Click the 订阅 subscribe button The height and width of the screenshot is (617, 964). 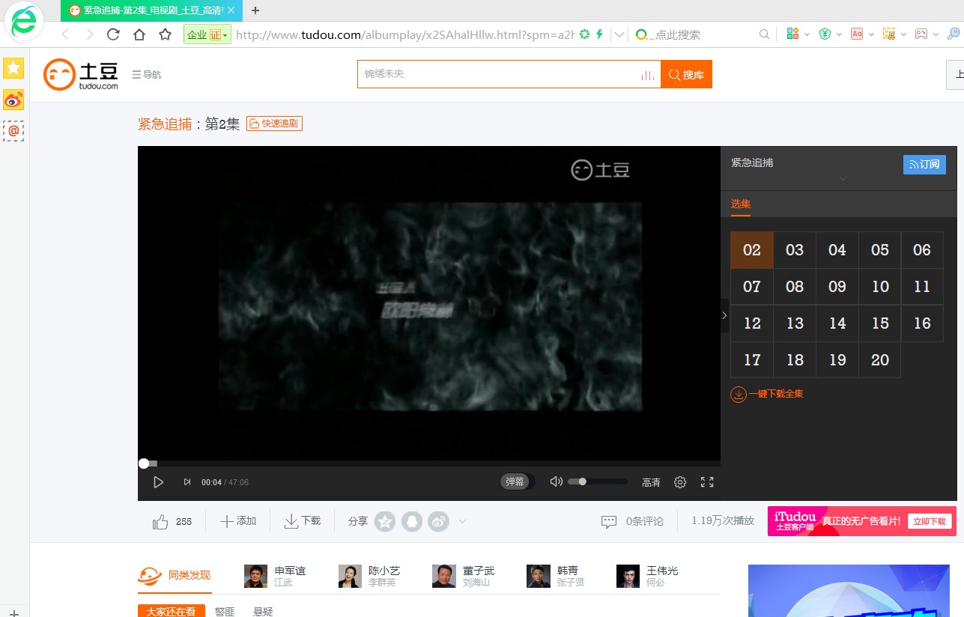pos(924,165)
